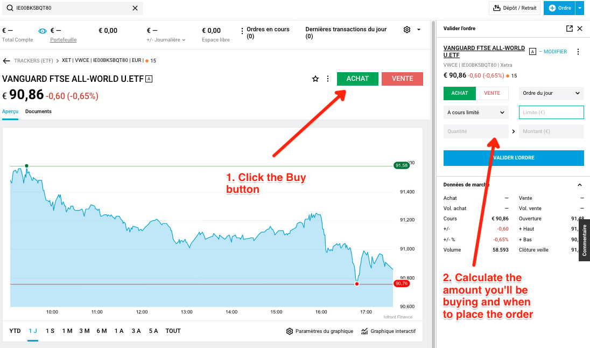590x348 pixels.
Task: Click the search magnifier icon
Action: click(x=10, y=8)
